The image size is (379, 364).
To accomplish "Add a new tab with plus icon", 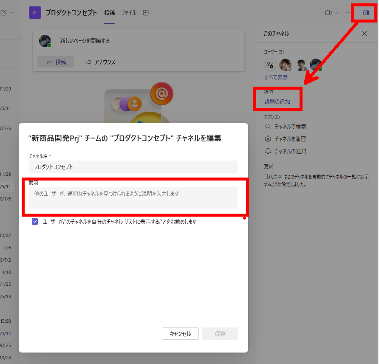I will [x=146, y=13].
